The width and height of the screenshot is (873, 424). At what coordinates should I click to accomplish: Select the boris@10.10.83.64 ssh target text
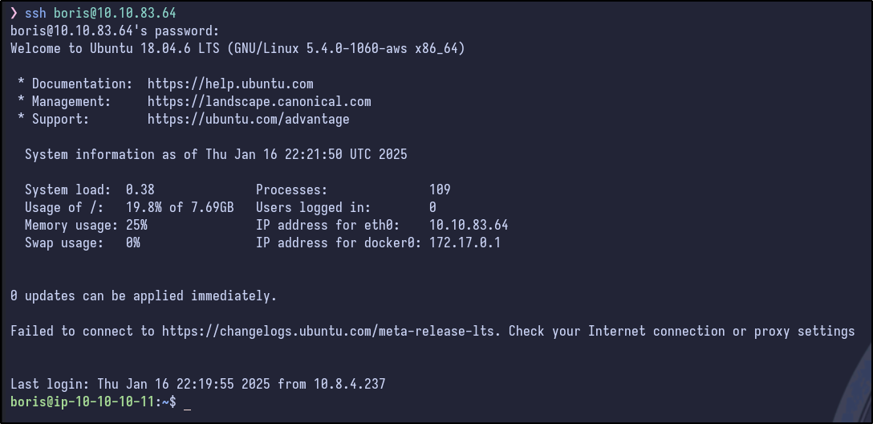pos(115,14)
